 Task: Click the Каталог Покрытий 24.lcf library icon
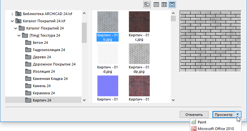[18, 21]
